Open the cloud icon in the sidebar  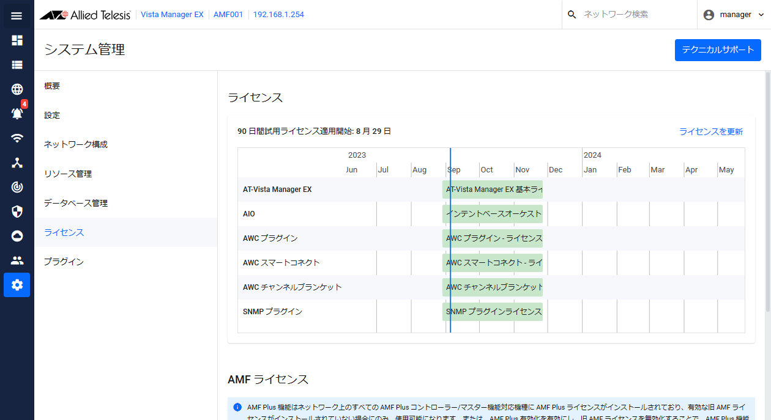pyautogui.click(x=17, y=236)
